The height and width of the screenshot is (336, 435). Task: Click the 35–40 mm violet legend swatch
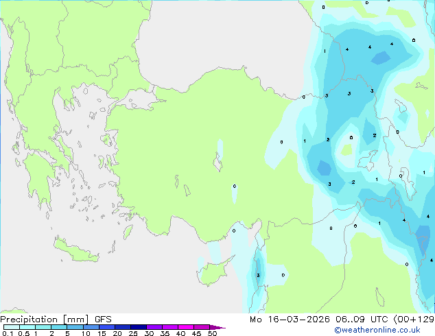click(x=169, y=327)
